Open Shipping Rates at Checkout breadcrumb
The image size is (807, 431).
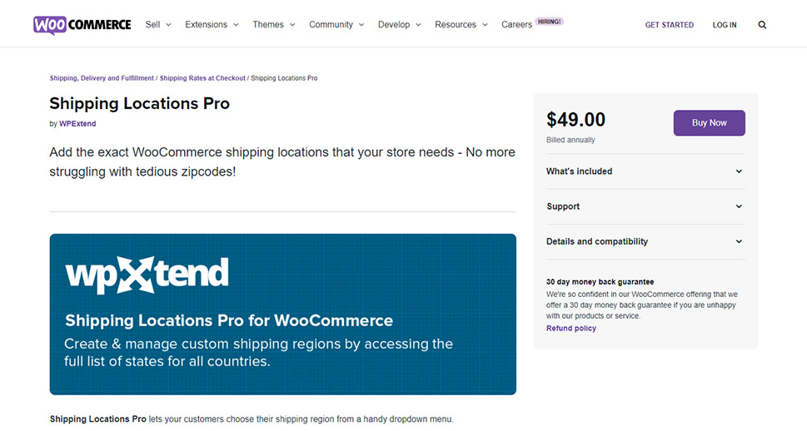(202, 78)
